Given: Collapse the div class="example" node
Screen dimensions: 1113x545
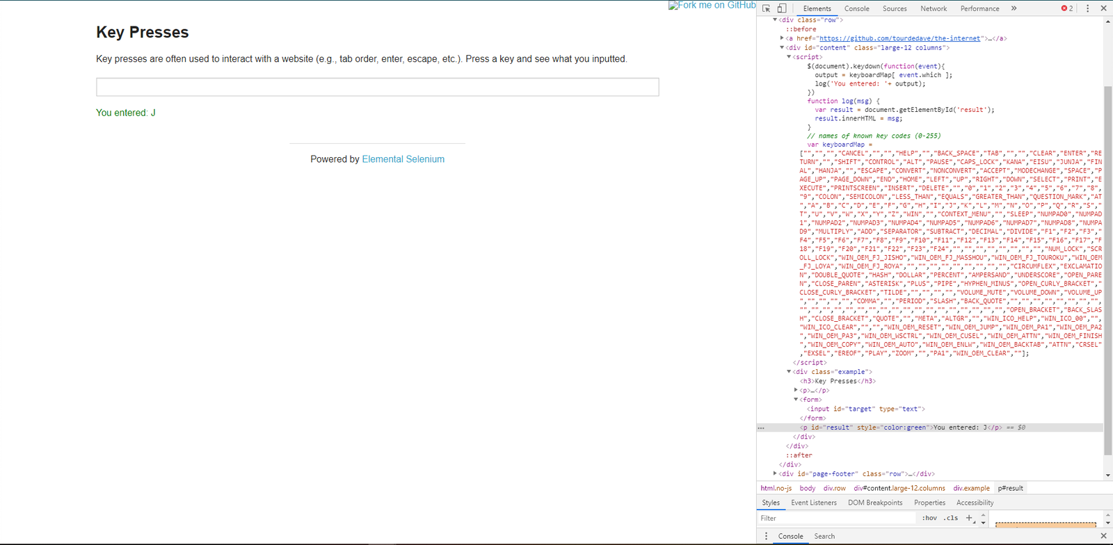Looking at the screenshot, I should (789, 372).
